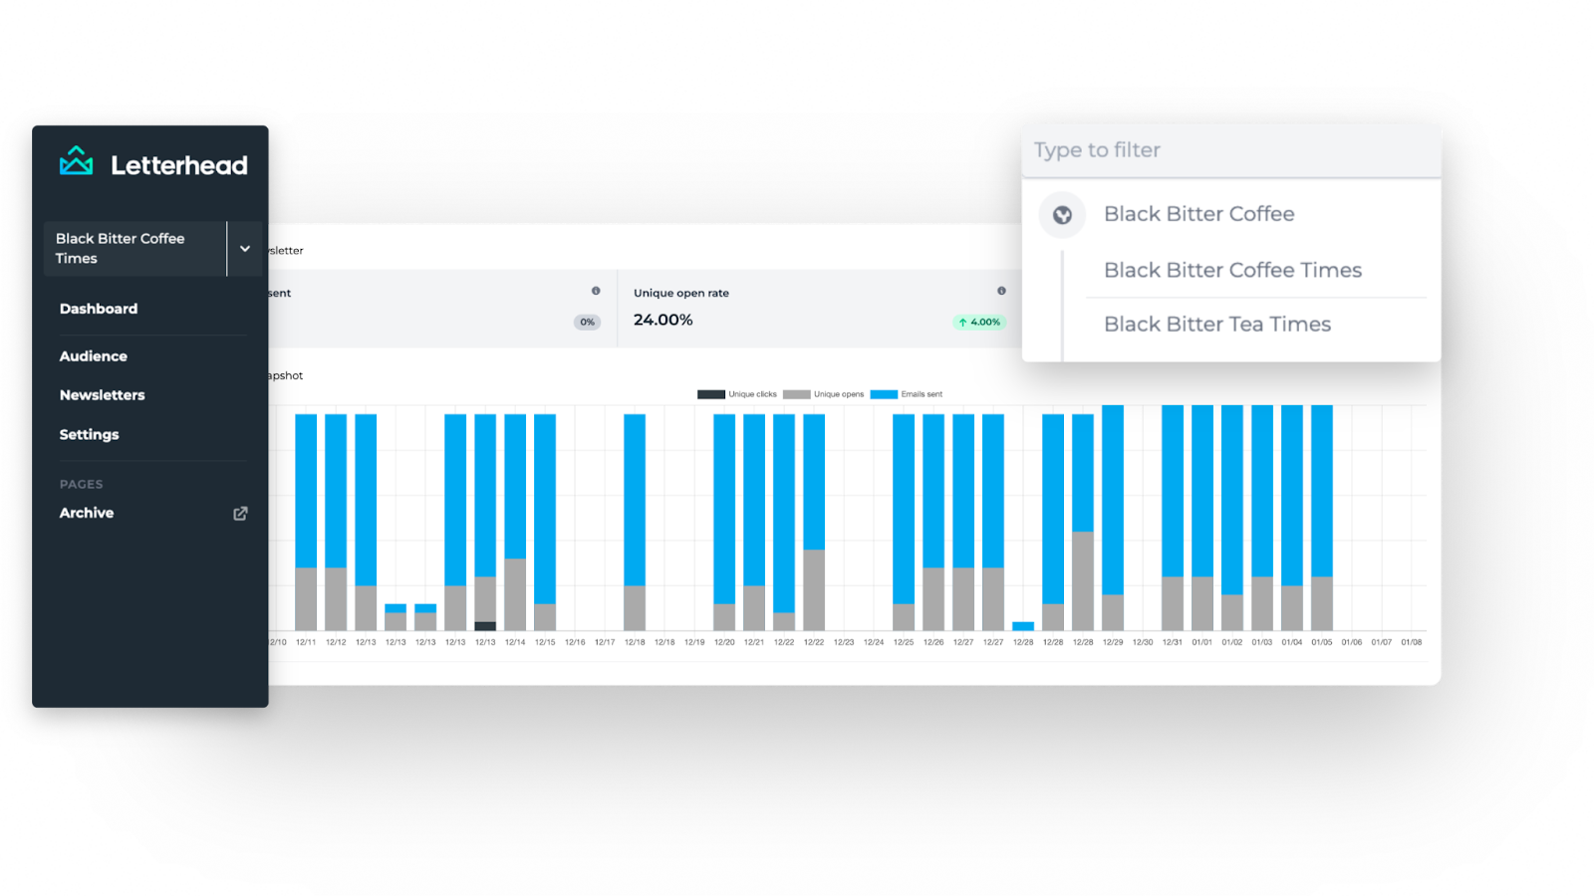This screenshot has width=1594, height=896.
Task: Click the Type to filter input field
Action: (x=1231, y=150)
